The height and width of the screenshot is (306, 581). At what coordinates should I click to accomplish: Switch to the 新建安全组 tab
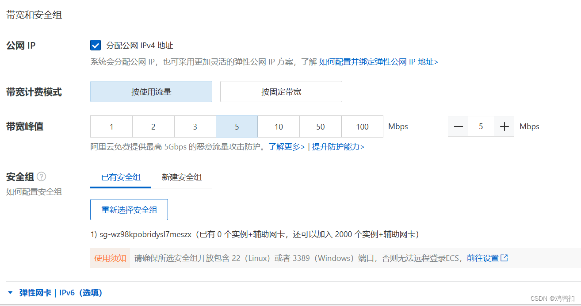(182, 177)
